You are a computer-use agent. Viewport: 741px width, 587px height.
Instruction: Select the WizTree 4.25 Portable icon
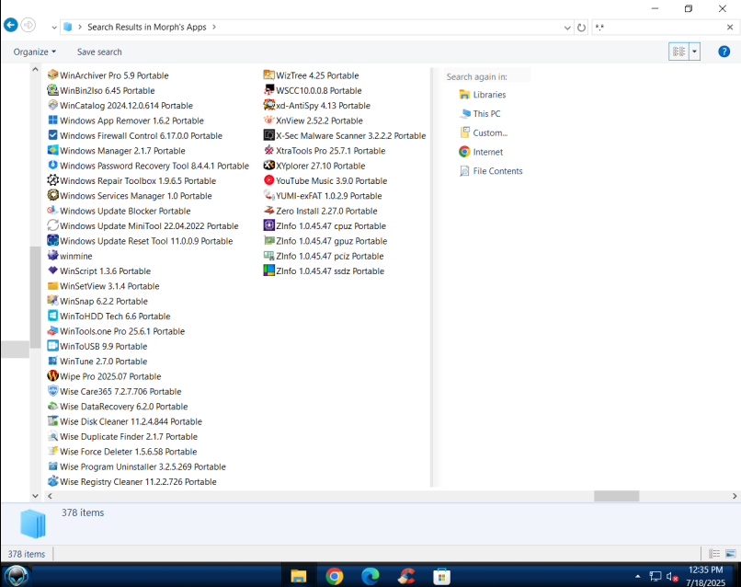pos(268,75)
